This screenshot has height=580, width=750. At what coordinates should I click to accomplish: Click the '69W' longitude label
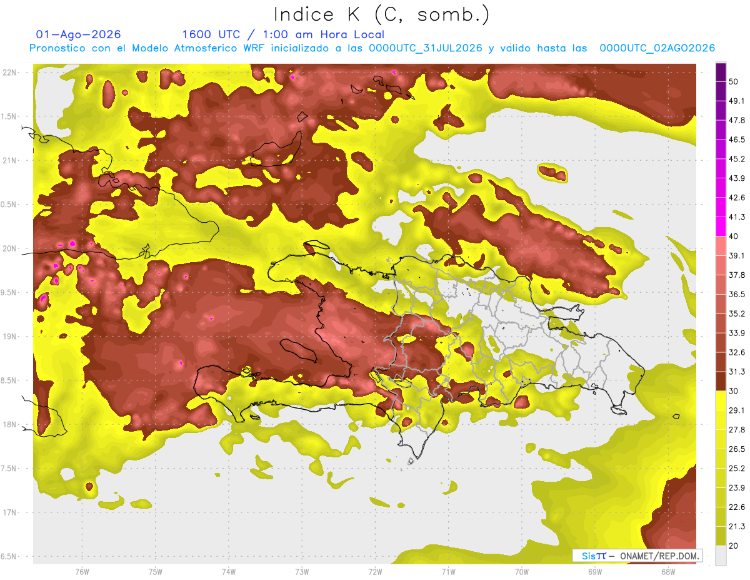[595, 572]
